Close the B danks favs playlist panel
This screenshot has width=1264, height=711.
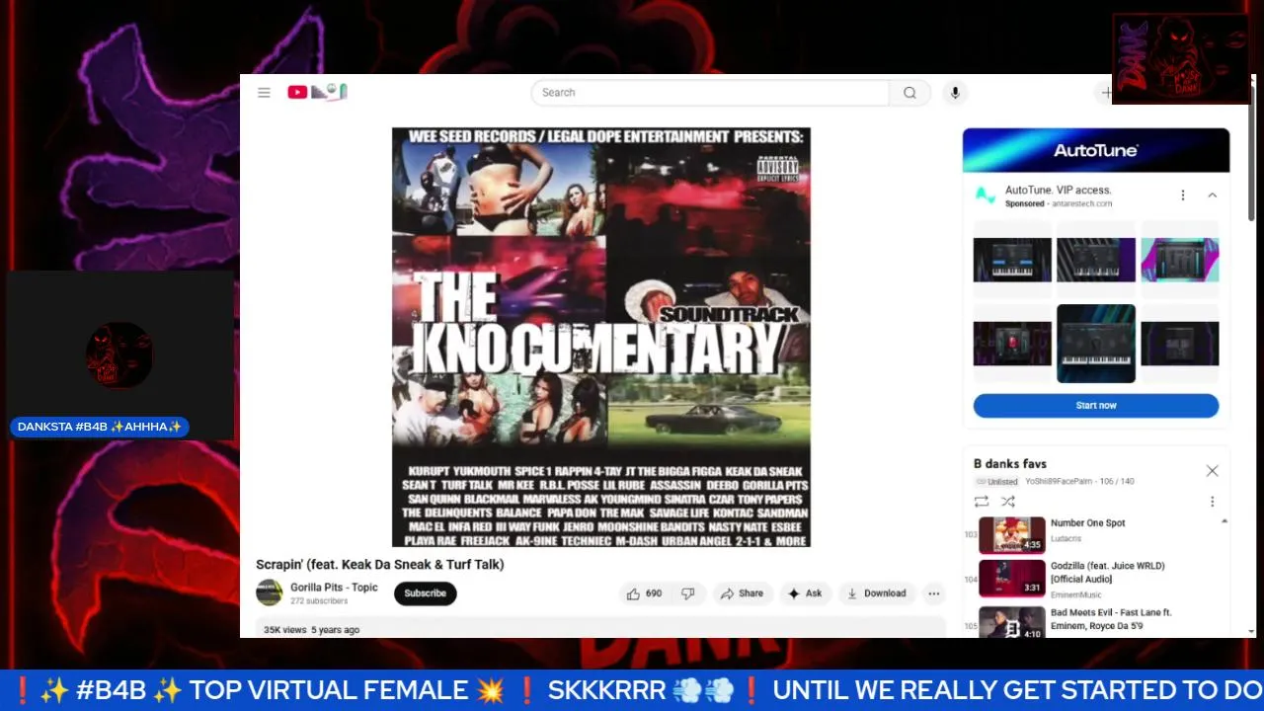[1212, 471]
